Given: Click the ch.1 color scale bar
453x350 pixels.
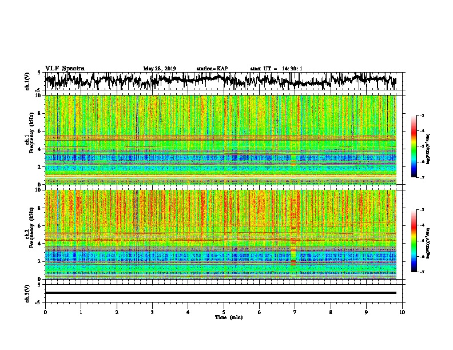Looking at the screenshot, I should pos(414,146).
